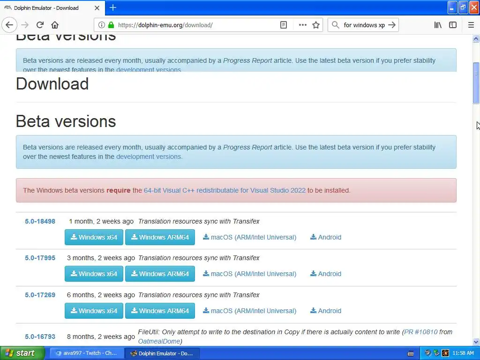Open the Library bookmarks and history icon

click(438, 25)
